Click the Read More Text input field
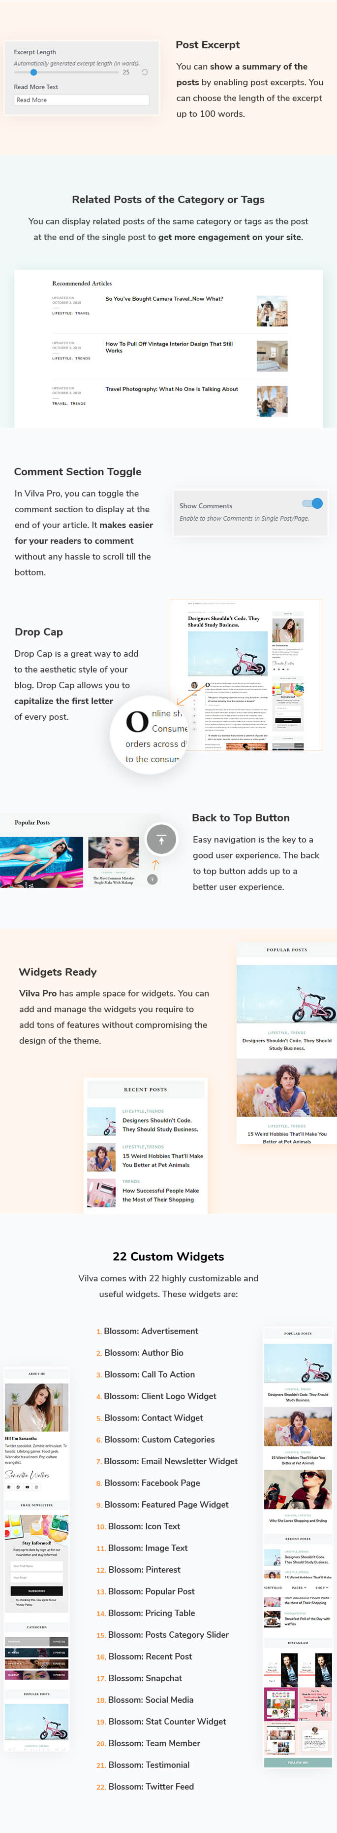 (x=82, y=101)
